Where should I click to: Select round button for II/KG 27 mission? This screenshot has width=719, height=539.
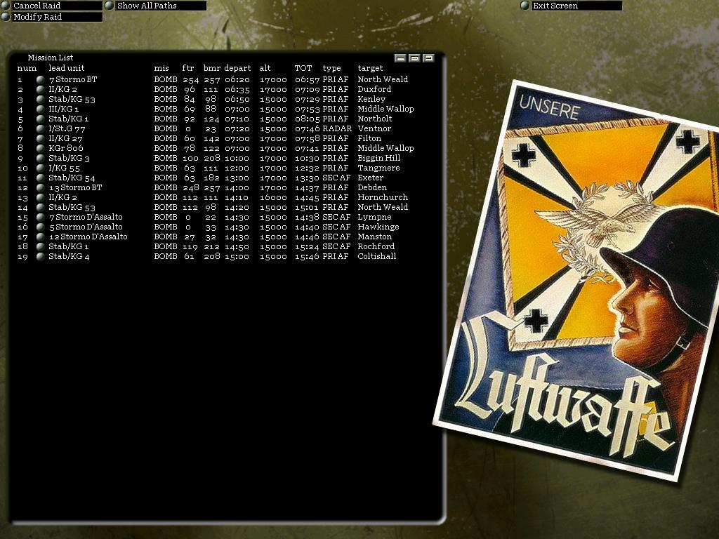click(x=40, y=139)
